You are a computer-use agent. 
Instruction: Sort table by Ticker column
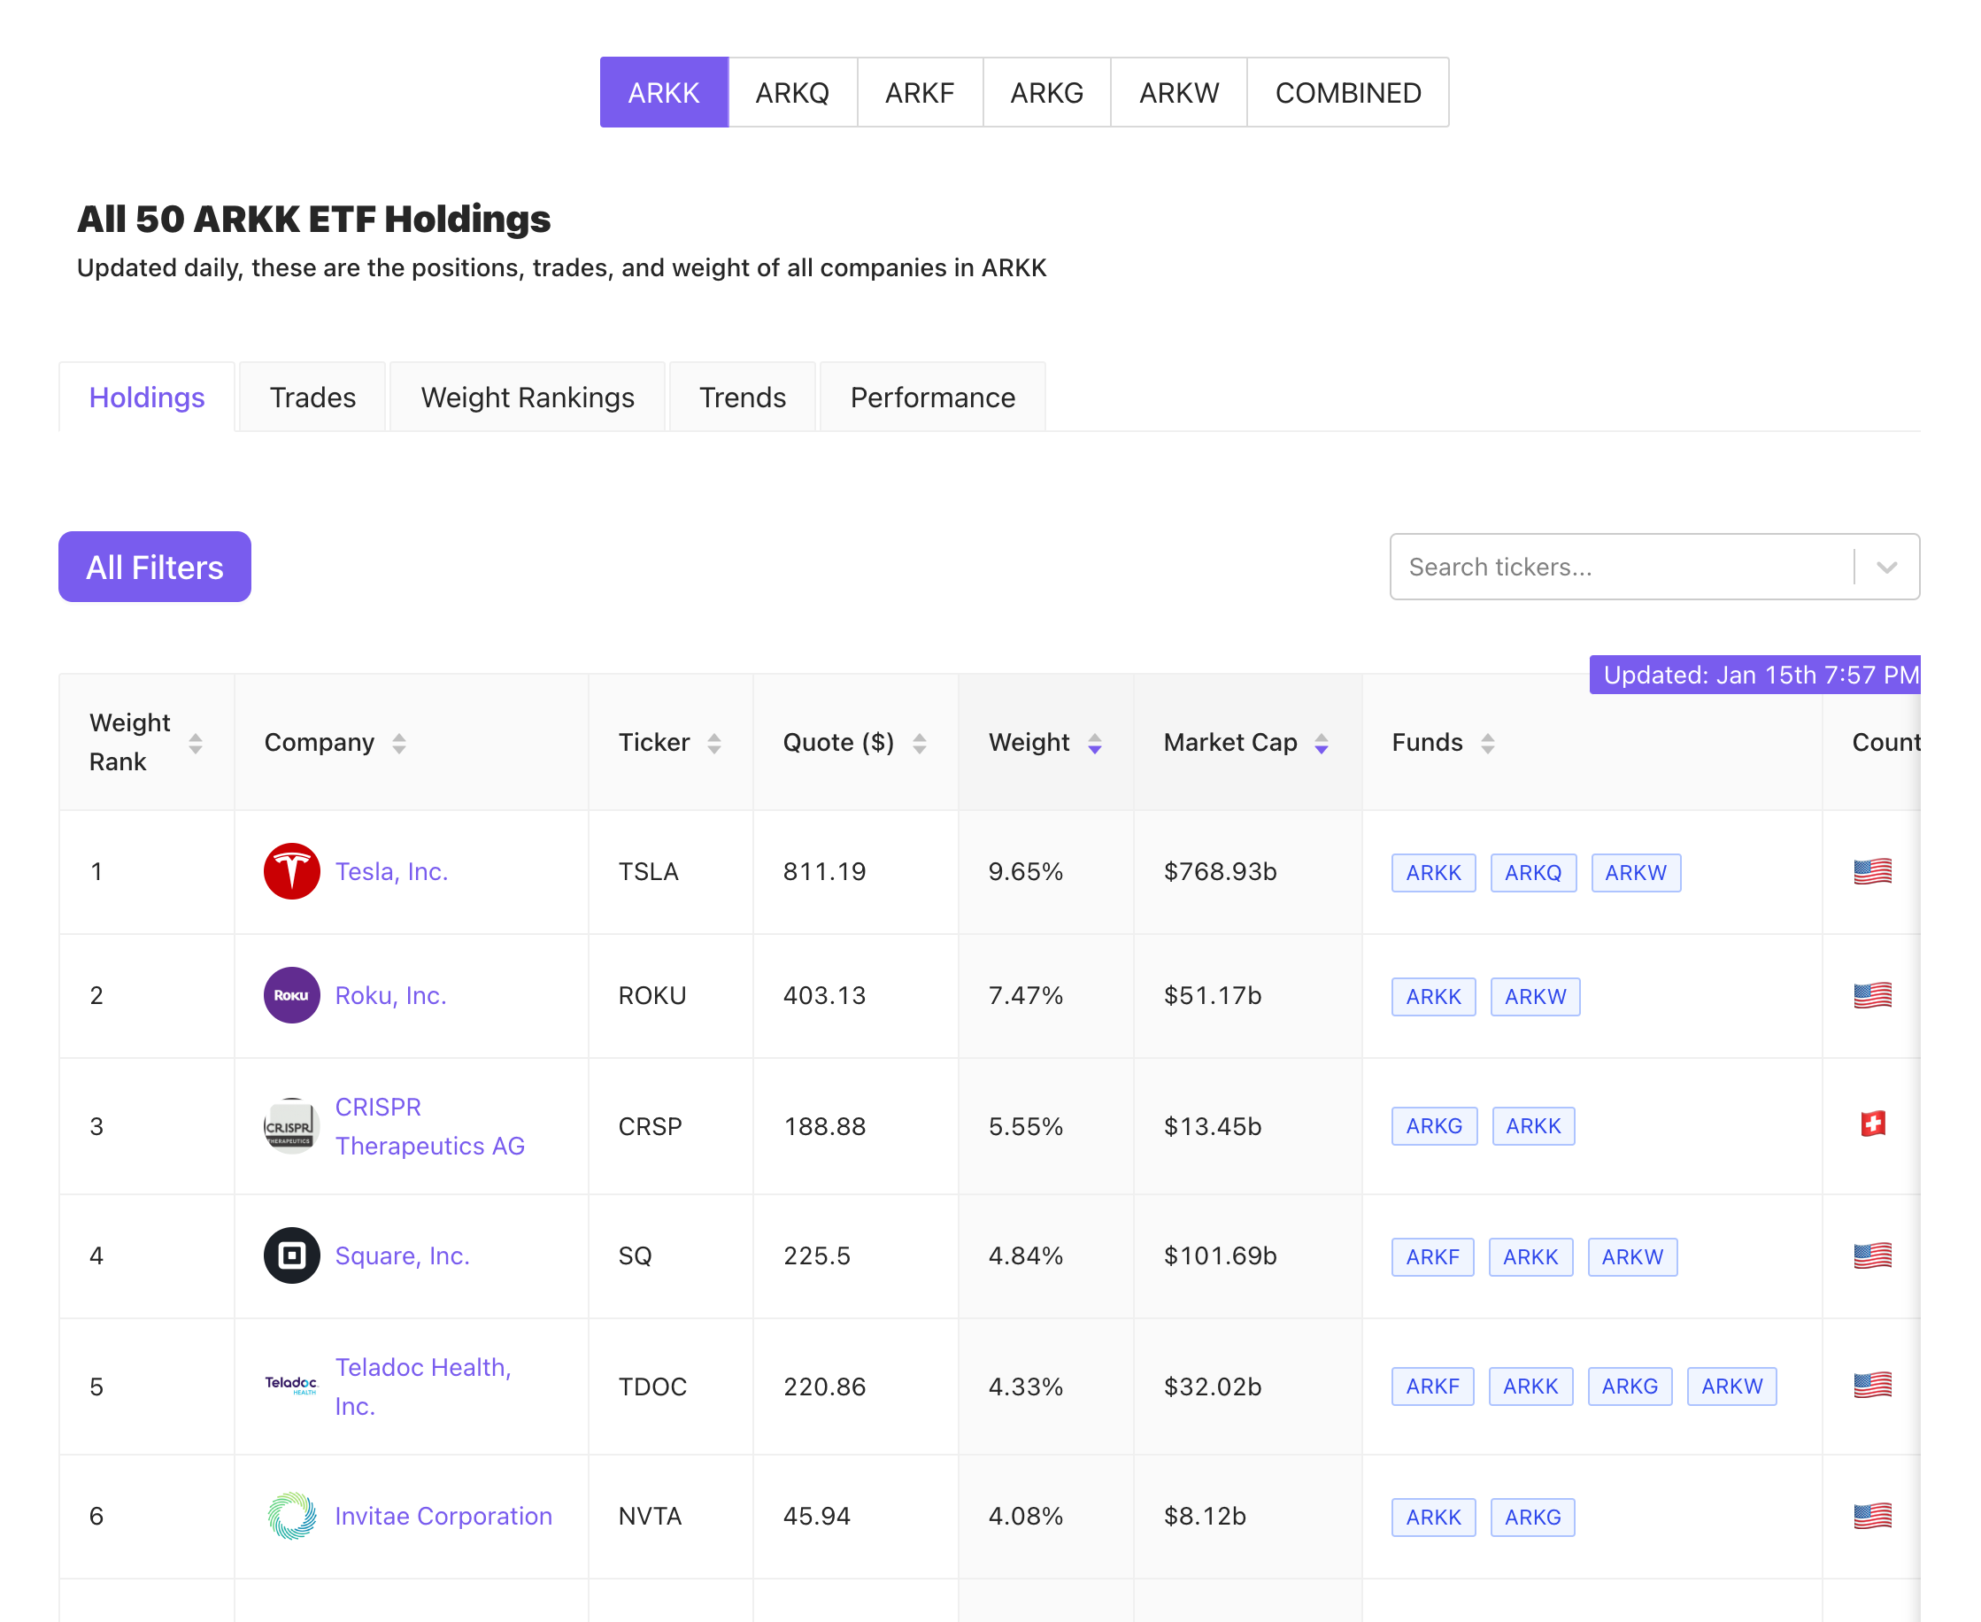(713, 743)
